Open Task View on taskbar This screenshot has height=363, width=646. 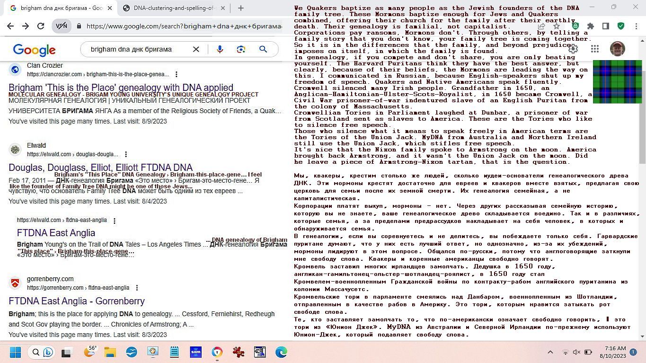(67, 352)
